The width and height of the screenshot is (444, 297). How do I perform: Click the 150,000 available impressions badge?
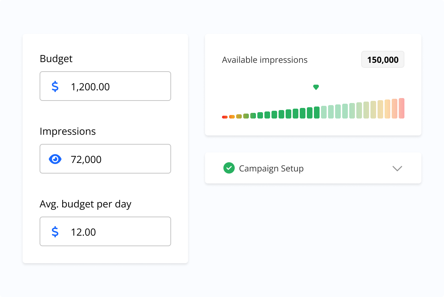[x=382, y=60]
